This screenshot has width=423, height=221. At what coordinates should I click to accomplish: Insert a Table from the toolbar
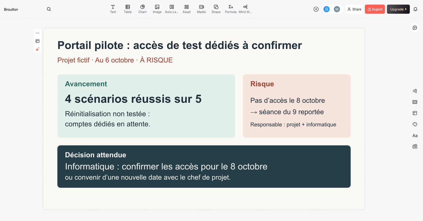pos(127,9)
